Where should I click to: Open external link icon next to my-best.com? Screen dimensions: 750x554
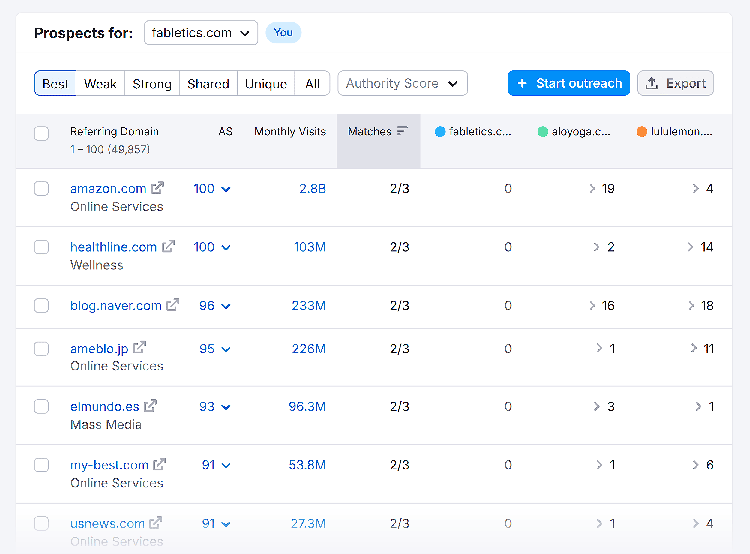point(159,464)
